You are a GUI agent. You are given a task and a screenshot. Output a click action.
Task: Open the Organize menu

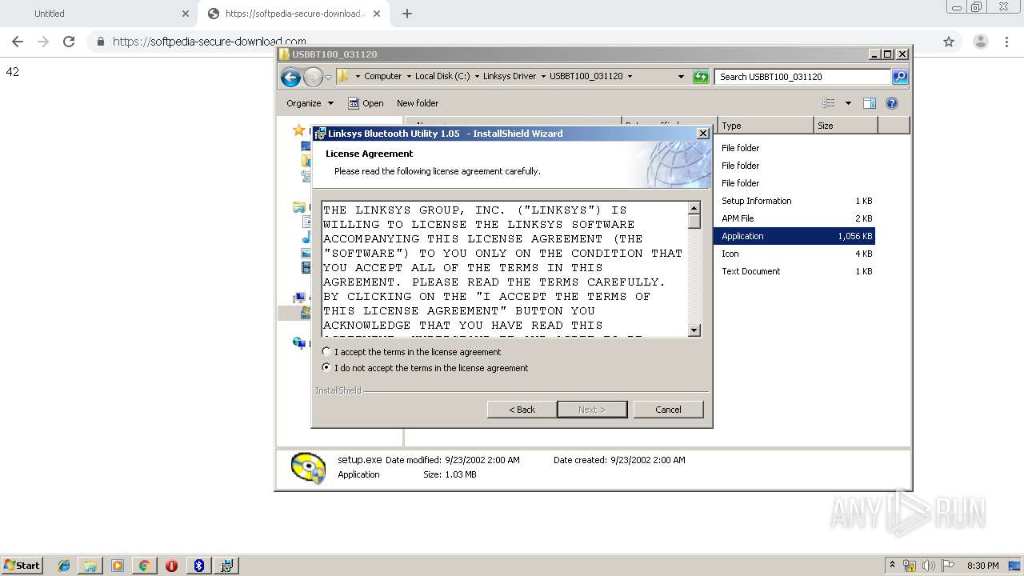tap(310, 103)
